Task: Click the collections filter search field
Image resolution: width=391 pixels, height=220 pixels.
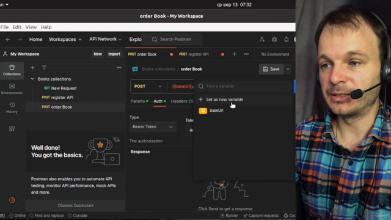Action: point(76,68)
